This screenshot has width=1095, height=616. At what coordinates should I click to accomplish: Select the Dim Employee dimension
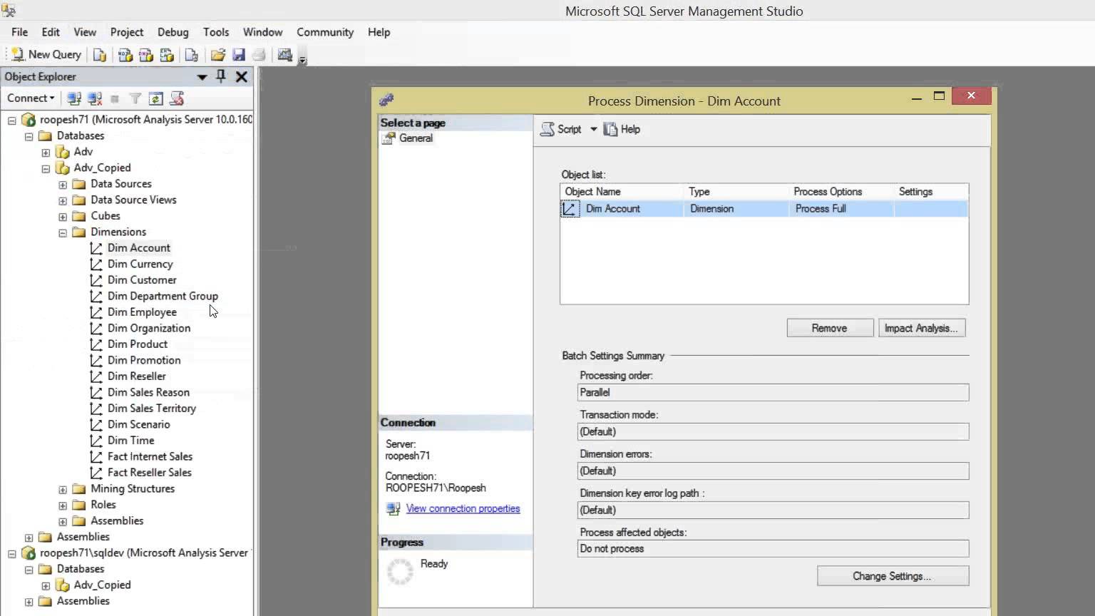coord(142,312)
